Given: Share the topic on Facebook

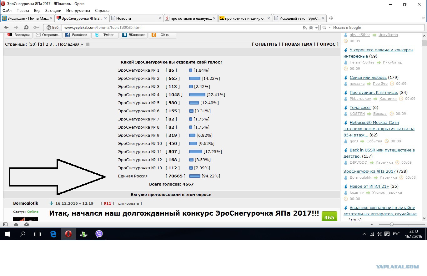Looking at the screenshot, I should coord(76,35).
